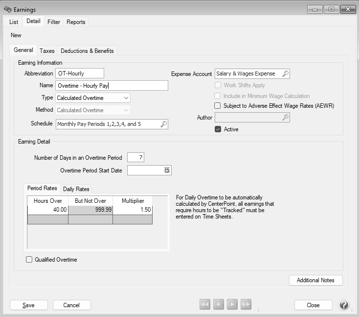359x317 pixels.
Task: Go to previous record navigation arrow
Action: [218, 305]
